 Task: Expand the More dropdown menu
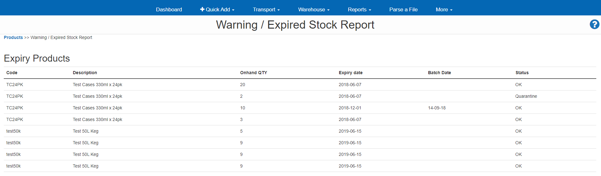pyautogui.click(x=444, y=9)
